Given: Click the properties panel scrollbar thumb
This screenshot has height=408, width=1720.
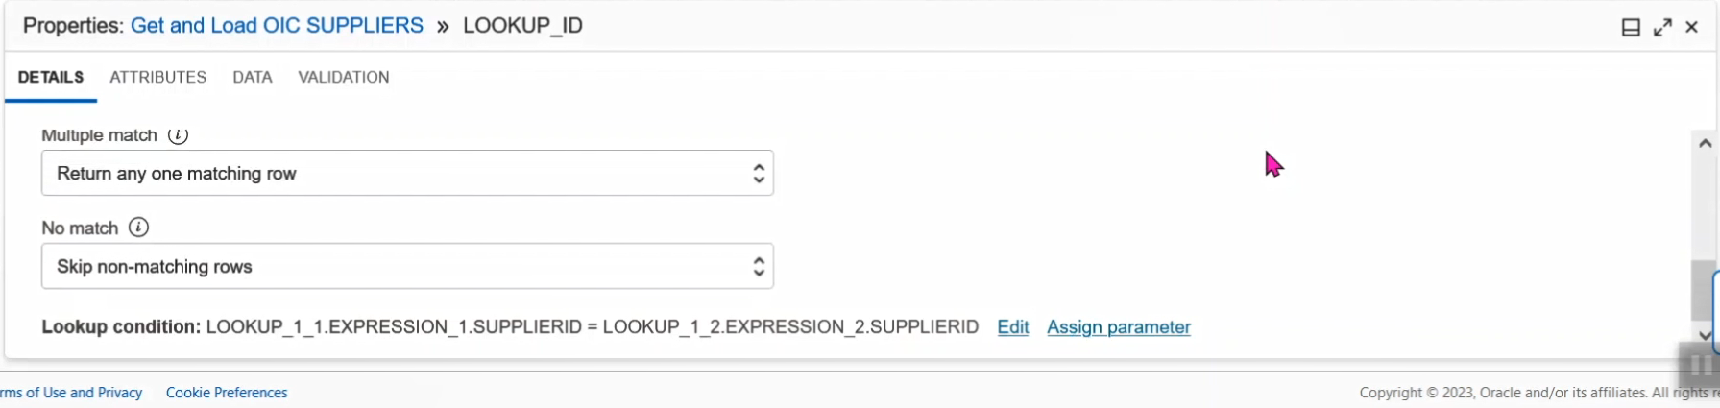Looking at the screenshot, I should point(1703,290).
